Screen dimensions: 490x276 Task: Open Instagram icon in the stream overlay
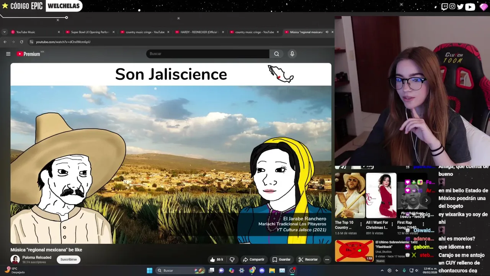(x=452, y=6)
